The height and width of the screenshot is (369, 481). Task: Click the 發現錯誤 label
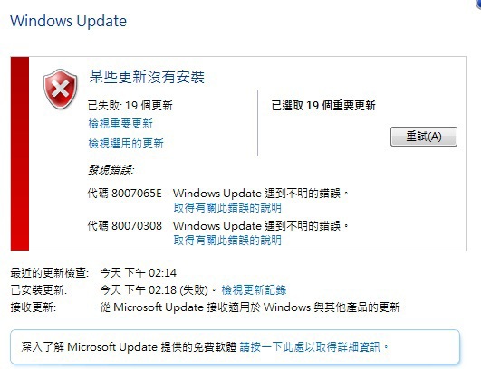(x=111, y=169)
